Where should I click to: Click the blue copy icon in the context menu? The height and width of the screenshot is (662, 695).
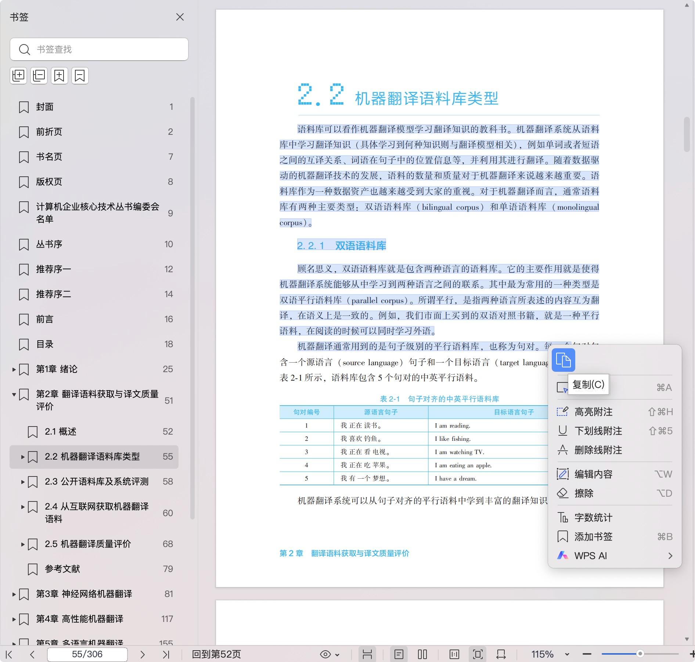(563, 360)
